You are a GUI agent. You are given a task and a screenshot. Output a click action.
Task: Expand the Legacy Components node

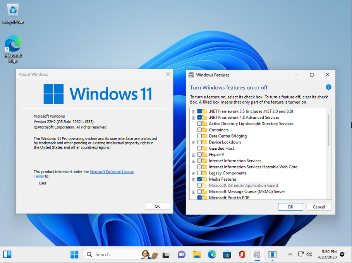click(194, 174)
